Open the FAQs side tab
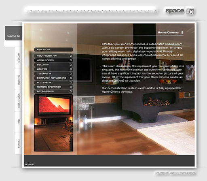 19,122
